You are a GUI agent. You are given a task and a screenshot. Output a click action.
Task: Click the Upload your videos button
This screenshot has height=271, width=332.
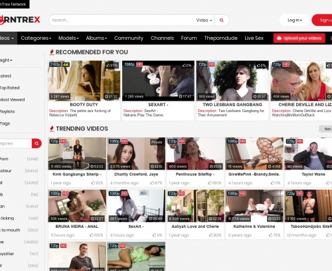tap(299, 38)
